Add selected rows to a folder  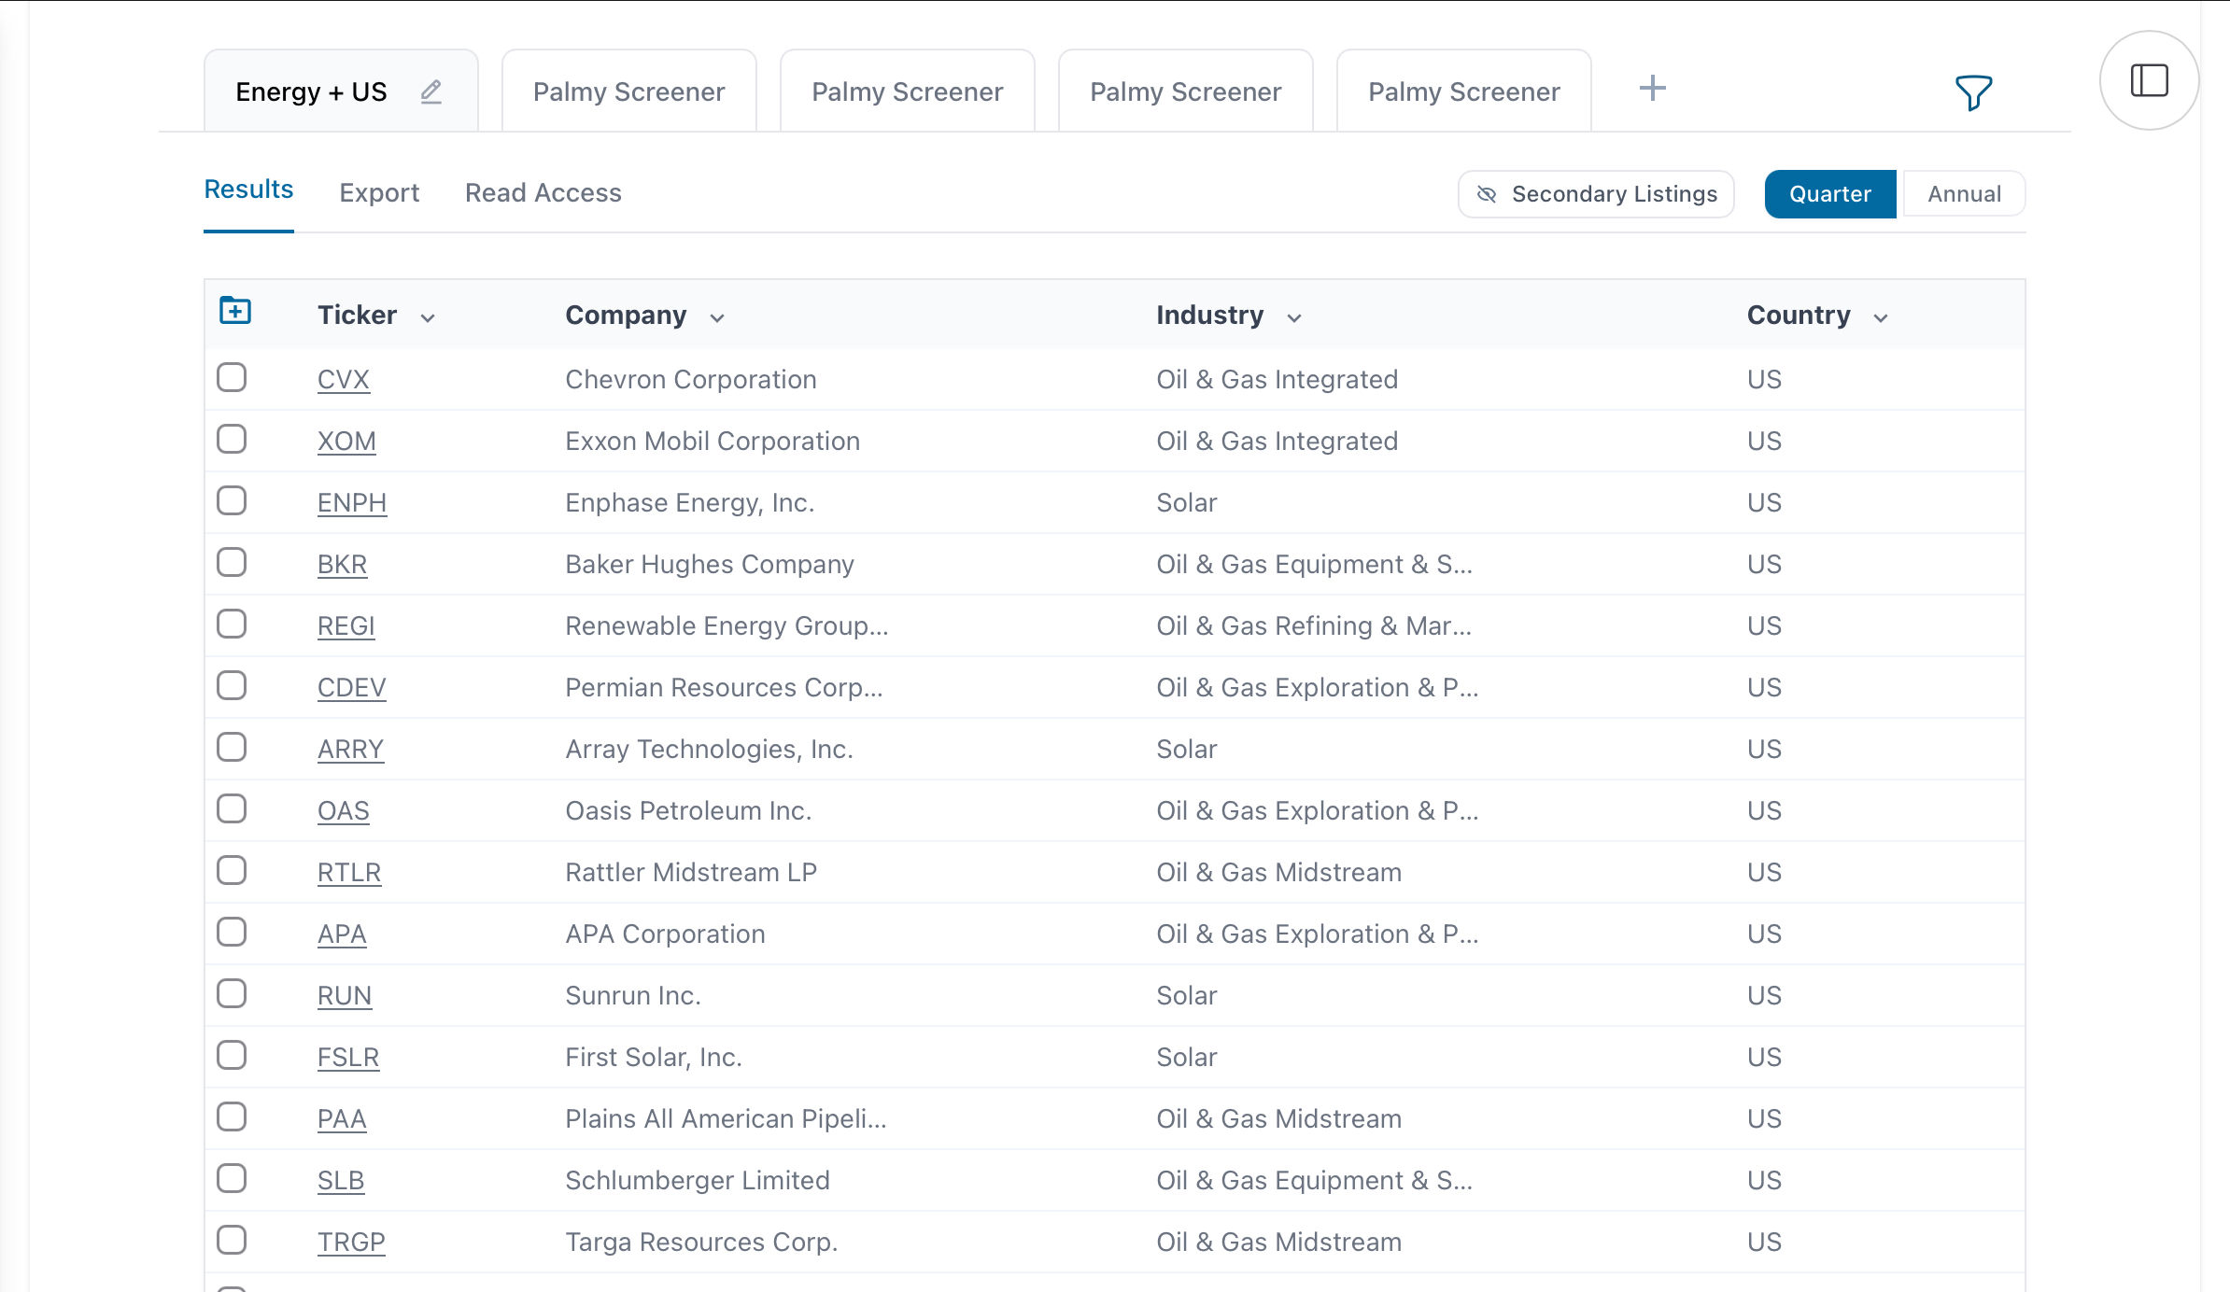click(x=235, y=310)
